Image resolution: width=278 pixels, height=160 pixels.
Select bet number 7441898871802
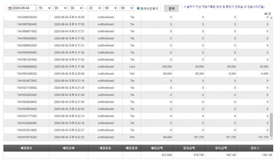click(x=27, y=31)
